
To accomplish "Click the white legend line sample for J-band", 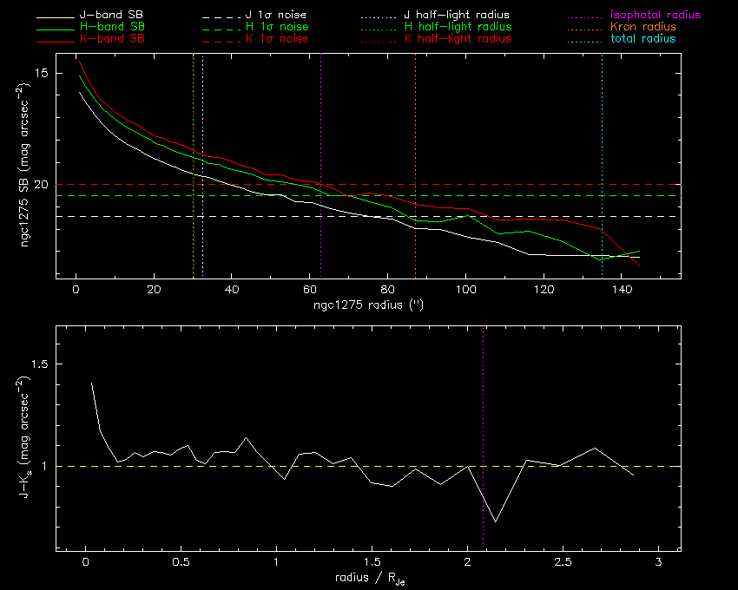I will tap(56, 18).
